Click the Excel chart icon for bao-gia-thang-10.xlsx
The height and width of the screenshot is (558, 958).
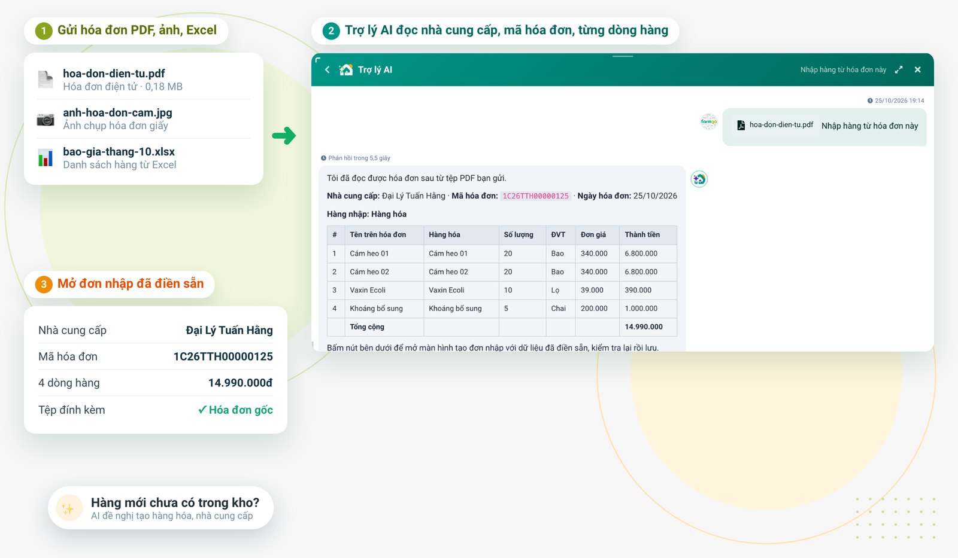coord(46,158)
